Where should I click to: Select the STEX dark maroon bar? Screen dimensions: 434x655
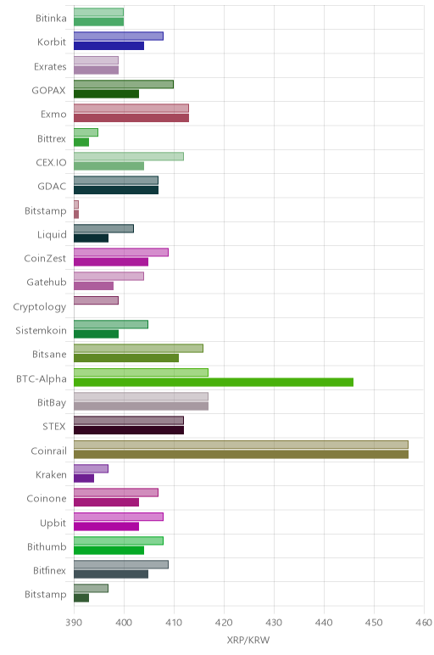click(129, 430)
